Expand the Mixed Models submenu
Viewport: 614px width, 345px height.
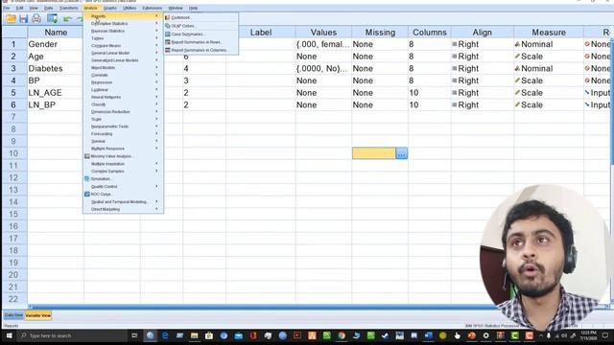click(123, 68)
